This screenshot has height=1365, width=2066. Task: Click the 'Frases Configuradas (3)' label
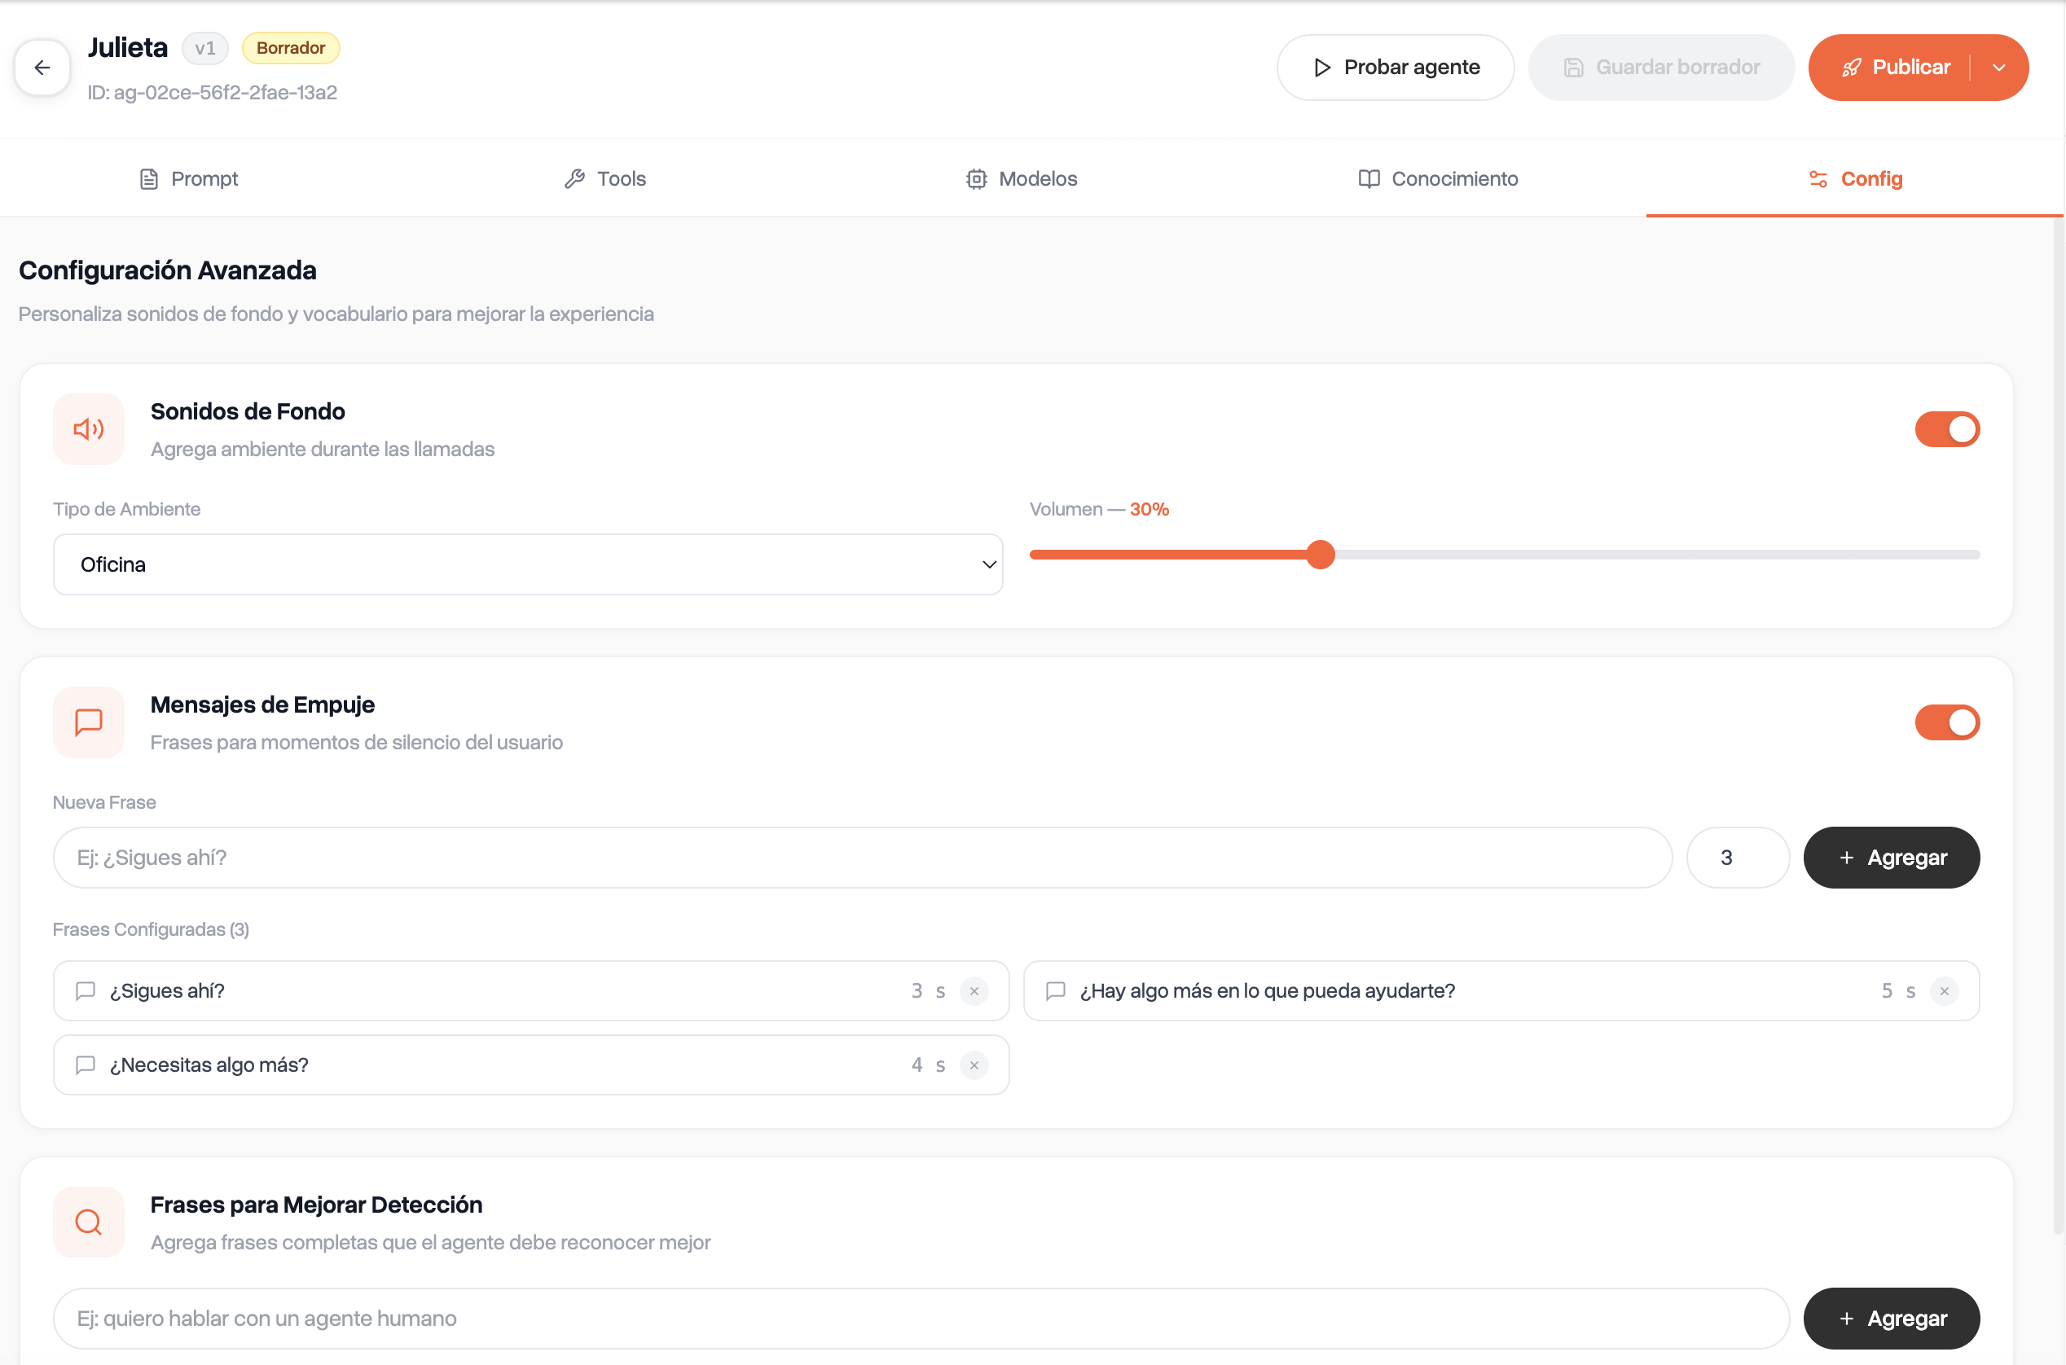coord(151,930)
